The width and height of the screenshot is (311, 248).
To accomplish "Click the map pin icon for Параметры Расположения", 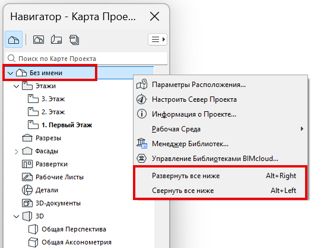I will 142,85.
